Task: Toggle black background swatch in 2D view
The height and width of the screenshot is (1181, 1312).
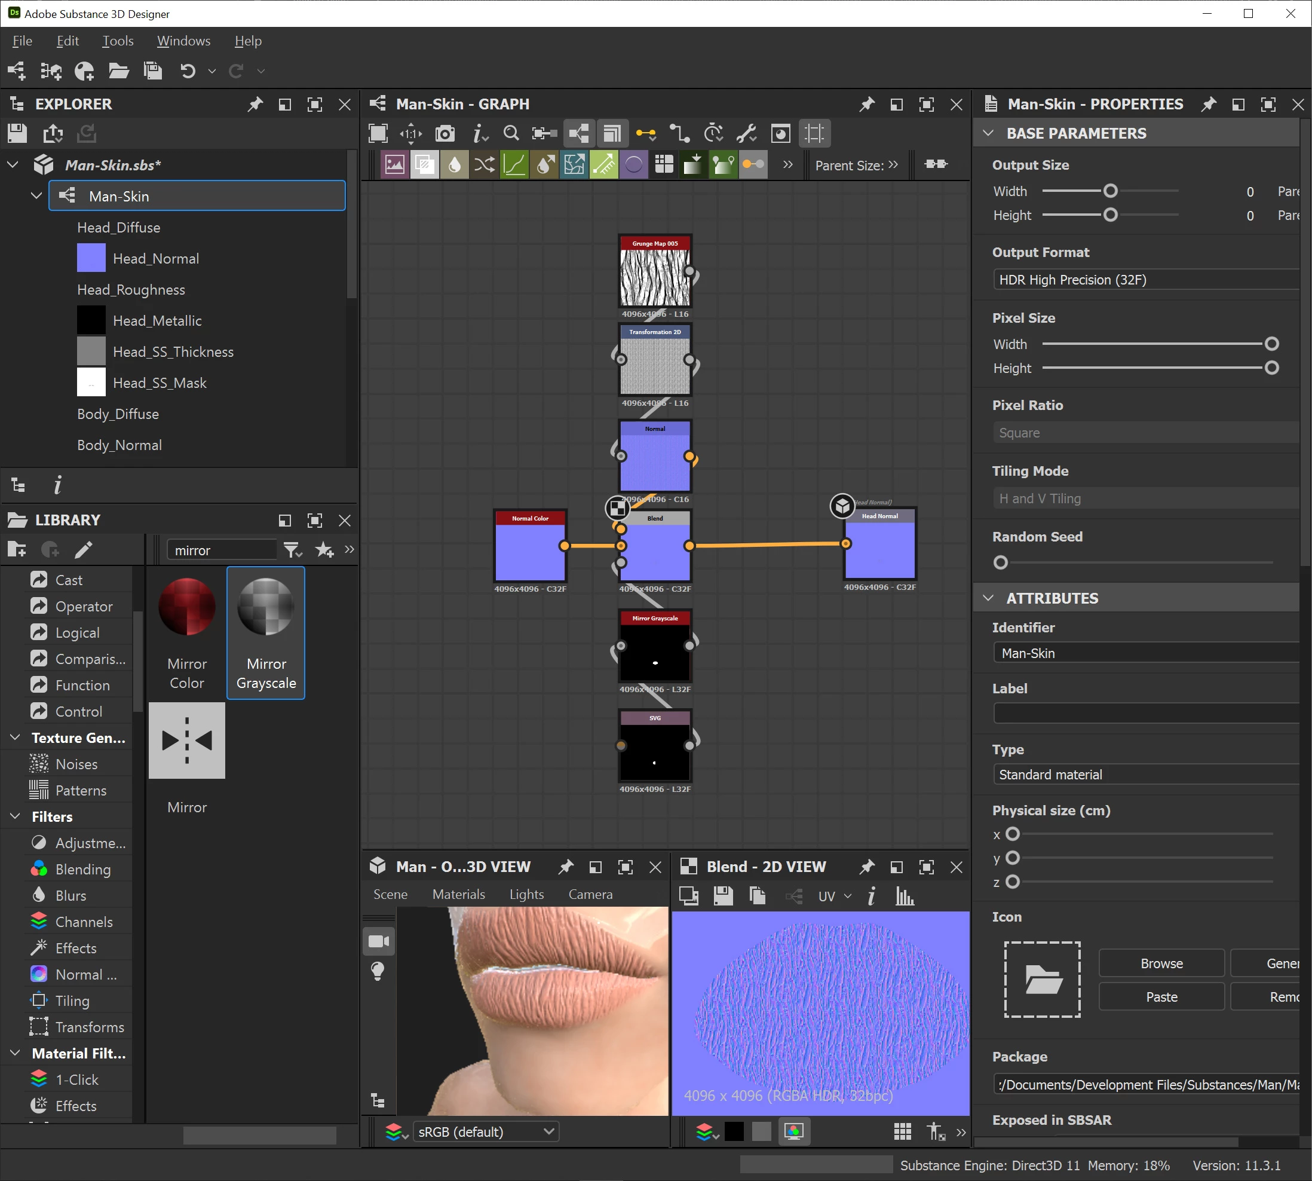Action: [734, 1131]
